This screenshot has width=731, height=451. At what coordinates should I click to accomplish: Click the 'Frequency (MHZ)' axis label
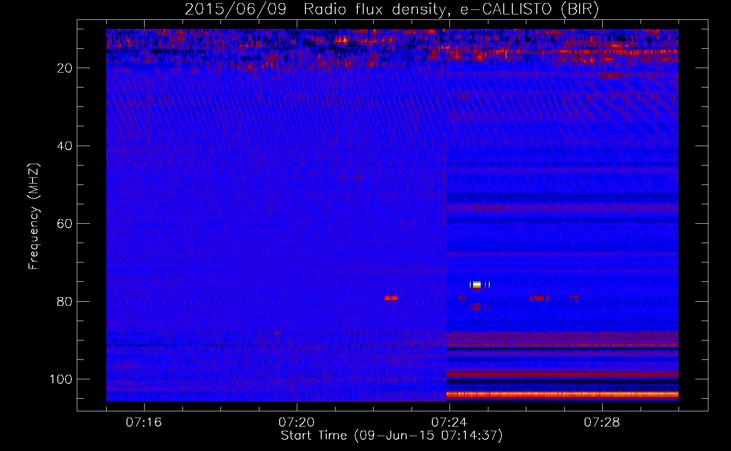coord(34,216)
